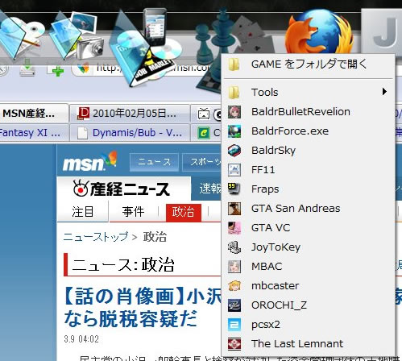Click the 産経ニュース logo
Image resolution: width=402 pixels, height=361 pixels.
122,189
